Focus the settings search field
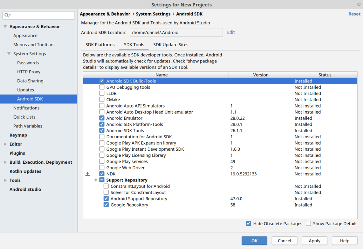Screen dimensions: 363x249 [39, 15]
